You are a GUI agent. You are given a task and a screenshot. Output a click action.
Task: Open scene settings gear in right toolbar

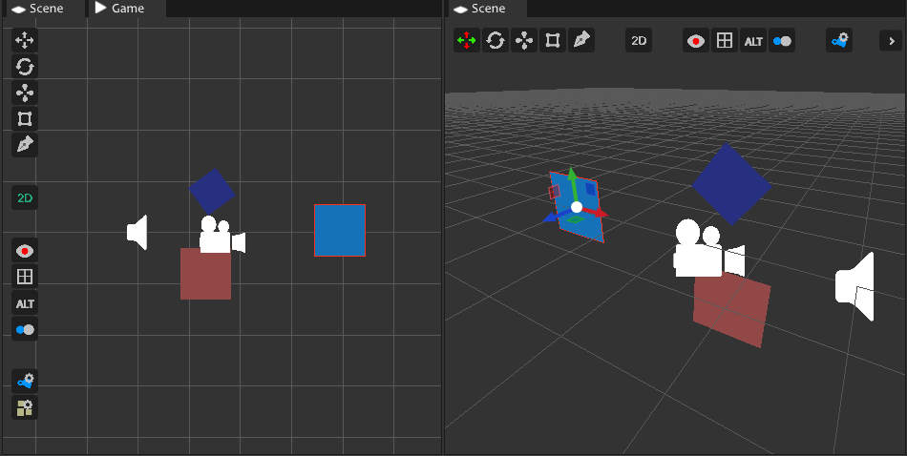pos(839,40)
